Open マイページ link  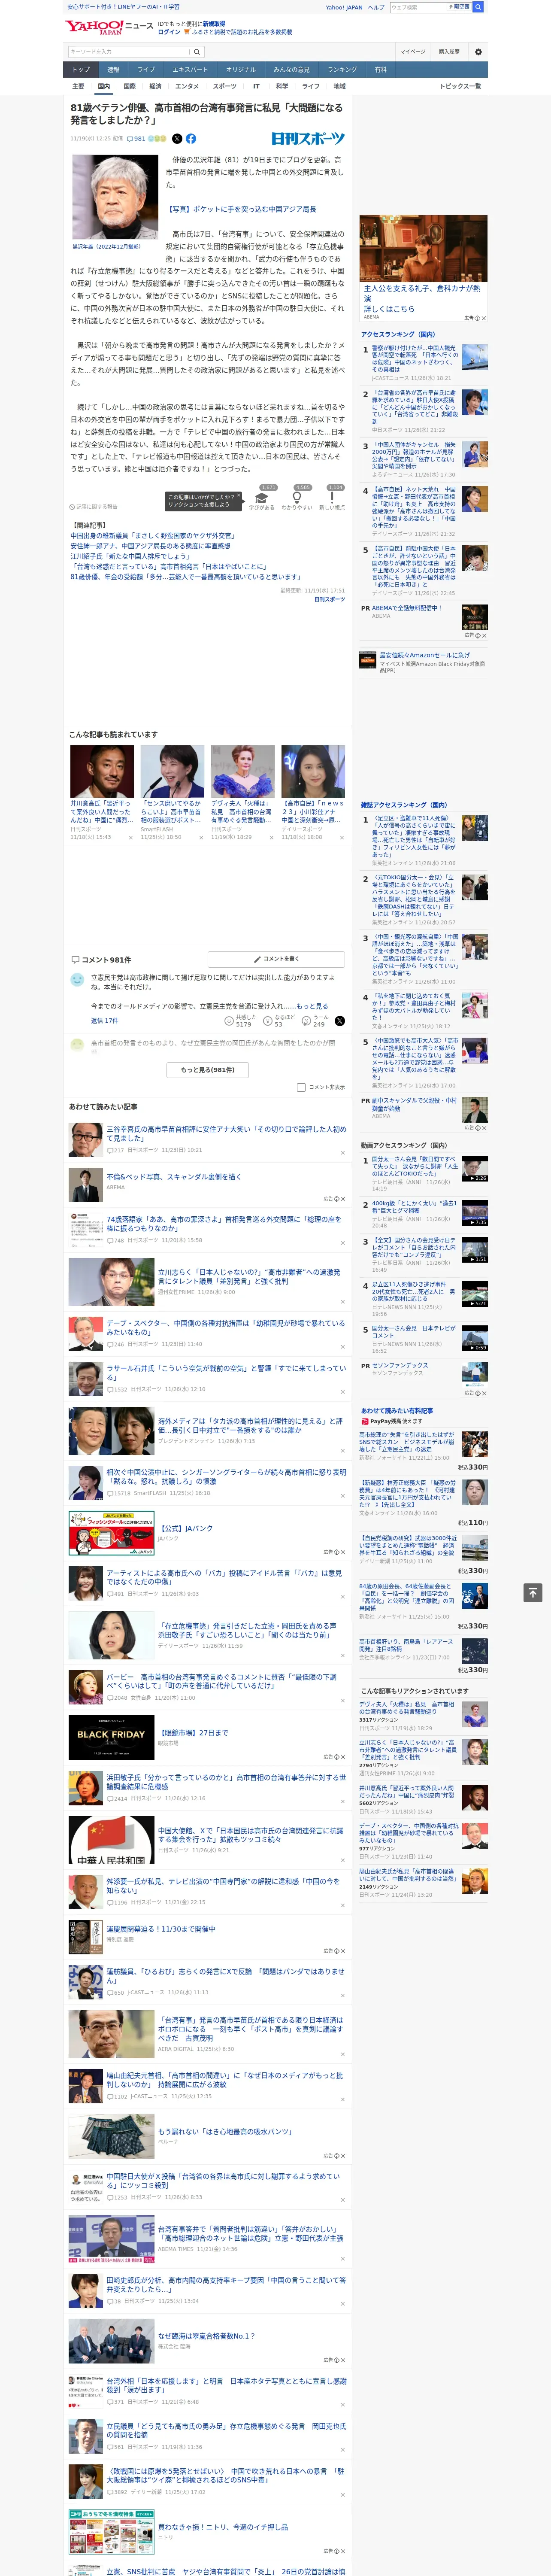(x=412, y=52)
